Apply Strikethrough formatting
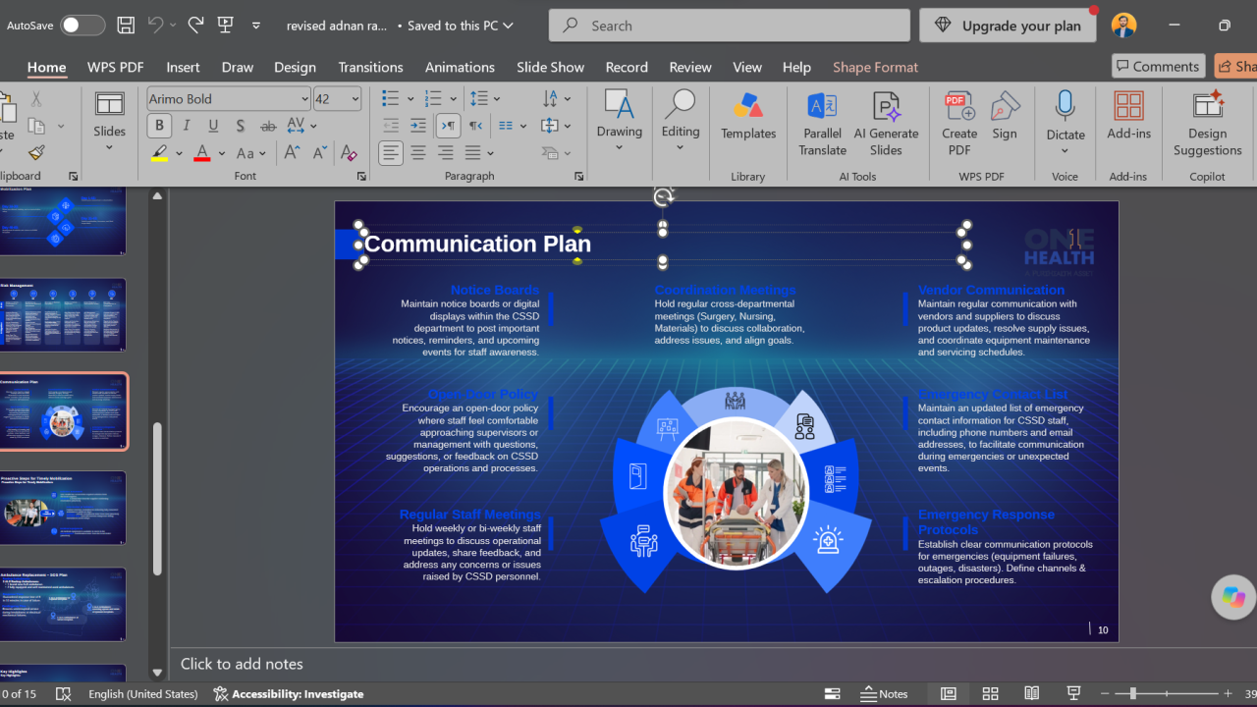 pos(268,126)
